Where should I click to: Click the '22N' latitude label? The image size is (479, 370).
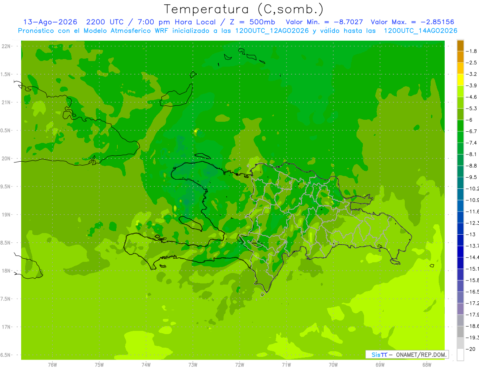click(x=7, y=46)
